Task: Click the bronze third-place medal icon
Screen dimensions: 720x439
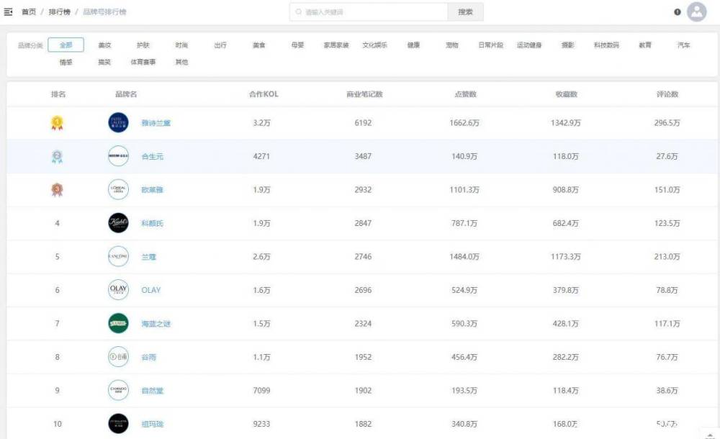Action: click(x=57, y=190)
